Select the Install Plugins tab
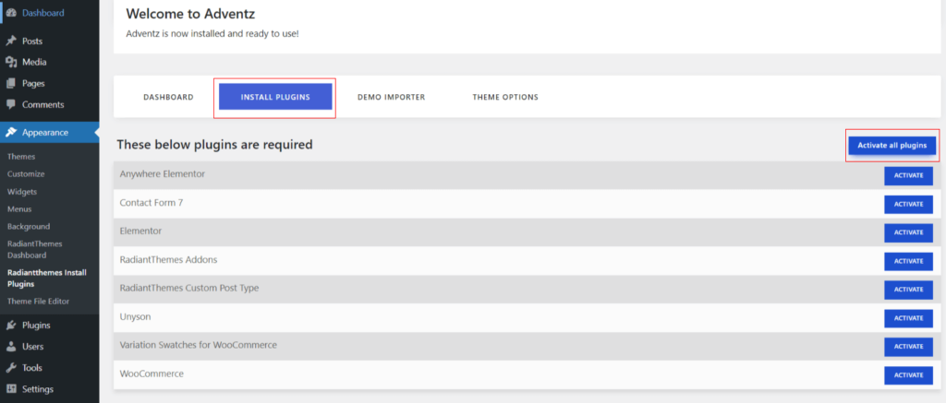This screenshot has height=403, width=946. tap(274, 97)
